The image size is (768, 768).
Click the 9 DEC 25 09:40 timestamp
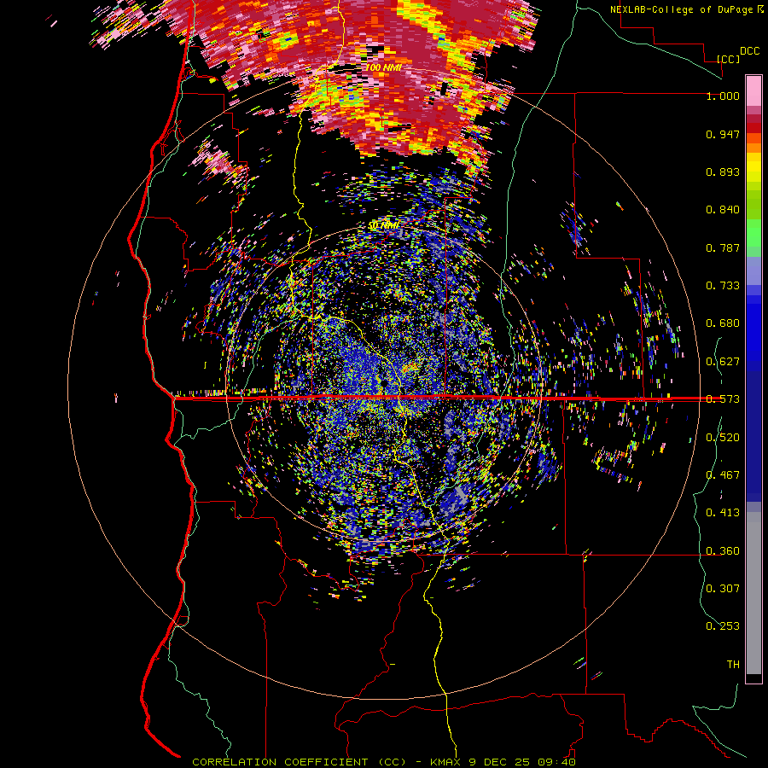[522, 762]
